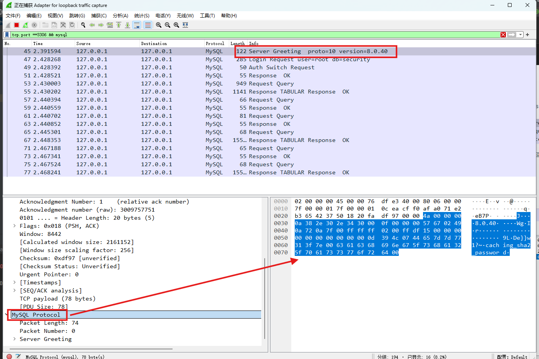Click the capture status expert info icon

click(x=9, y=356)
